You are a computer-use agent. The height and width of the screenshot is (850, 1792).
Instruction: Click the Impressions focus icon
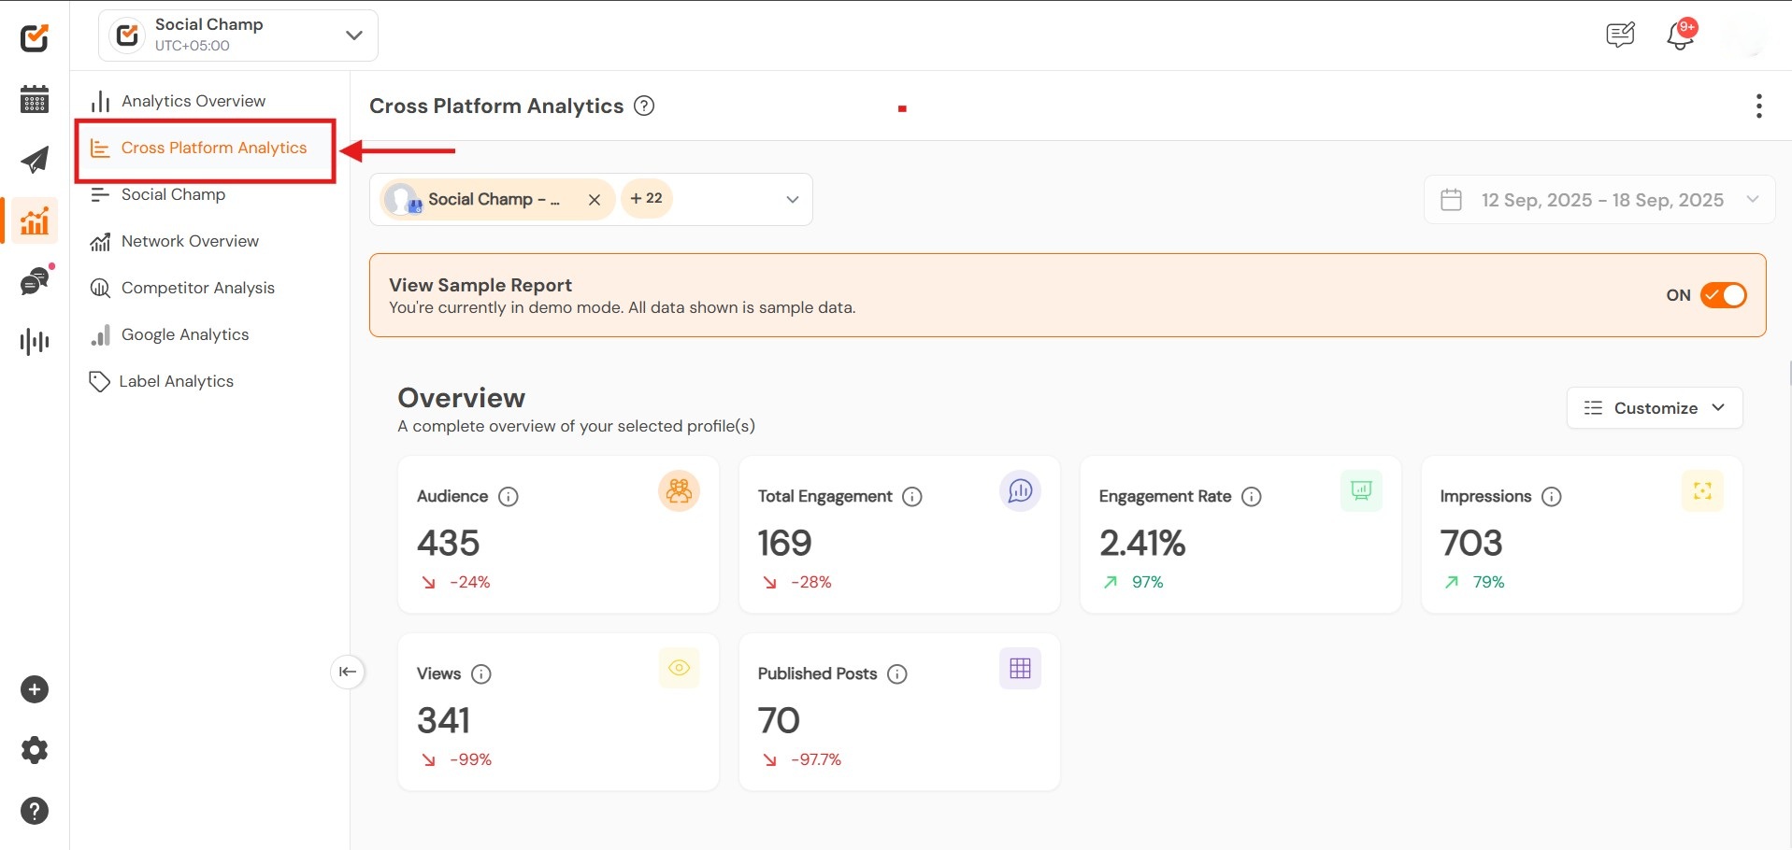[x=1702, y=490]
